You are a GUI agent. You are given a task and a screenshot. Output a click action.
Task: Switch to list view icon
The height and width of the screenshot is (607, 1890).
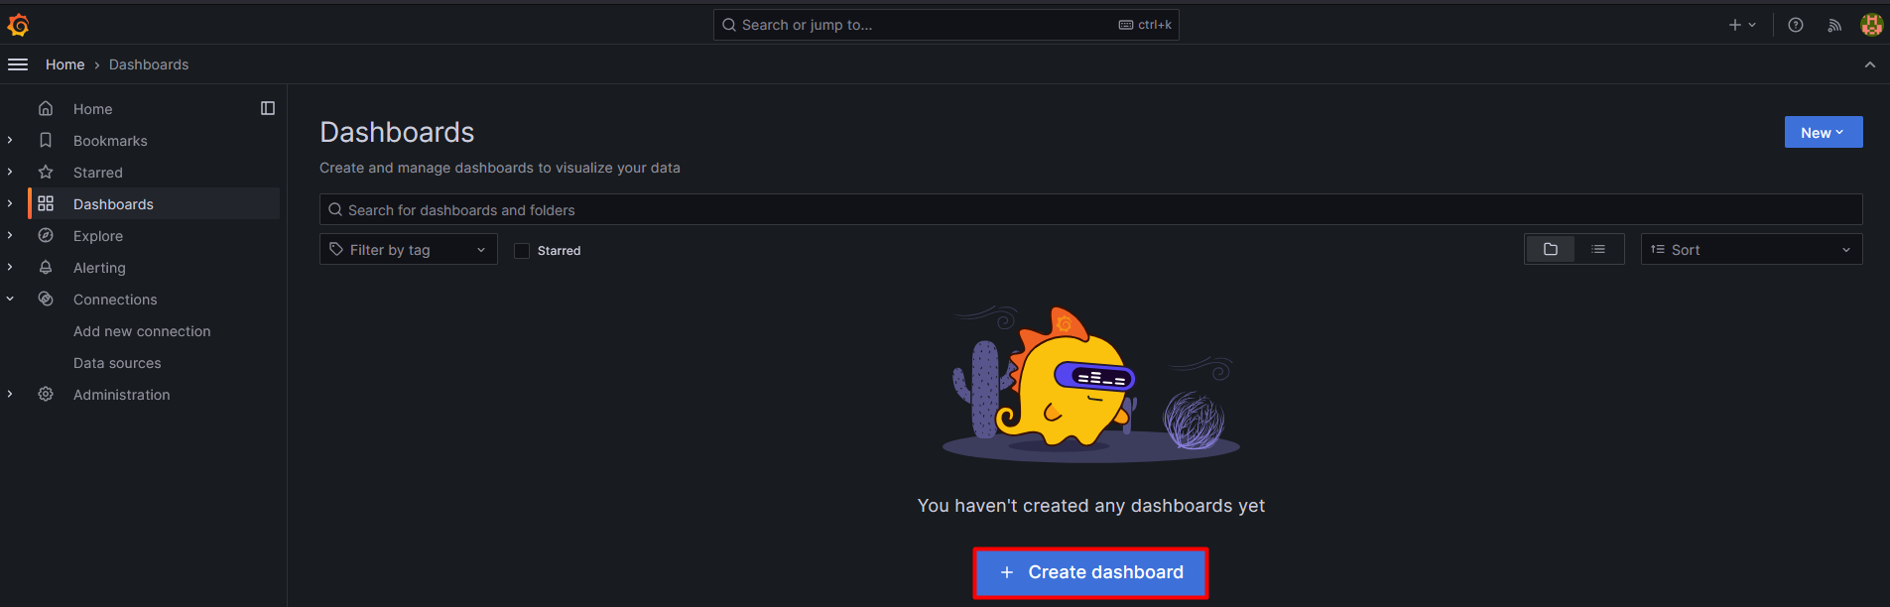click(x=1598, y=249)
